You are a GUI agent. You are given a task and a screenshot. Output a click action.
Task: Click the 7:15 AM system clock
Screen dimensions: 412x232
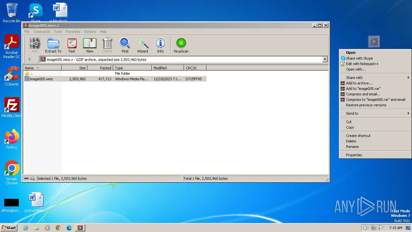coord(396,228)
